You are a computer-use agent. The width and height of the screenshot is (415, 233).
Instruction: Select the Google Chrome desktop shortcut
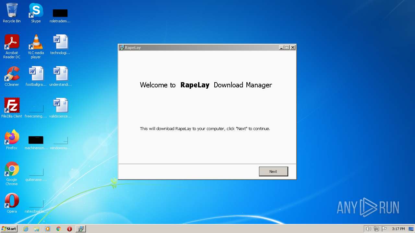tap(12, 173)
